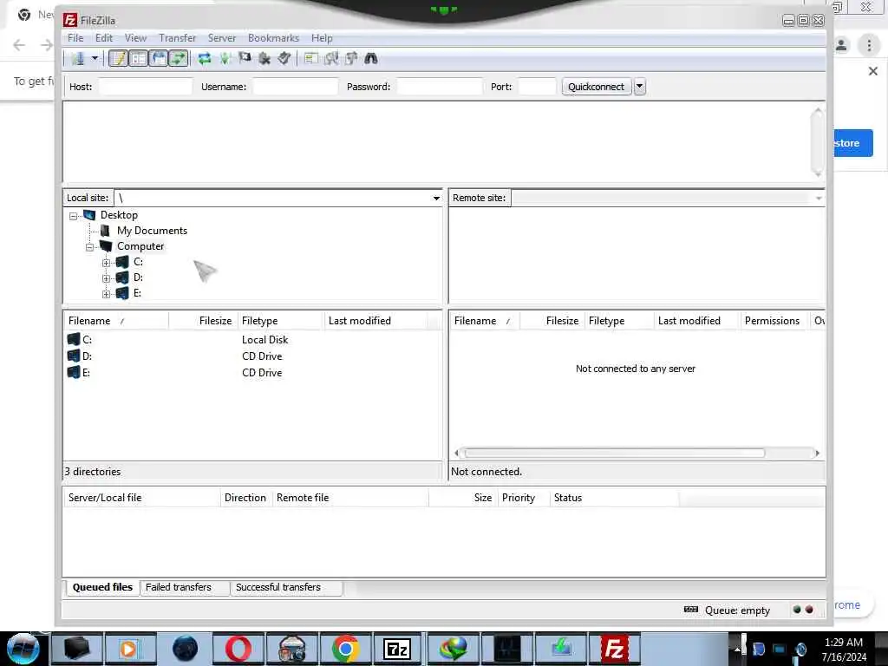Viewport: 888px width, 666px height.
Task: Click the Host input field
Action: coord(146,87)
